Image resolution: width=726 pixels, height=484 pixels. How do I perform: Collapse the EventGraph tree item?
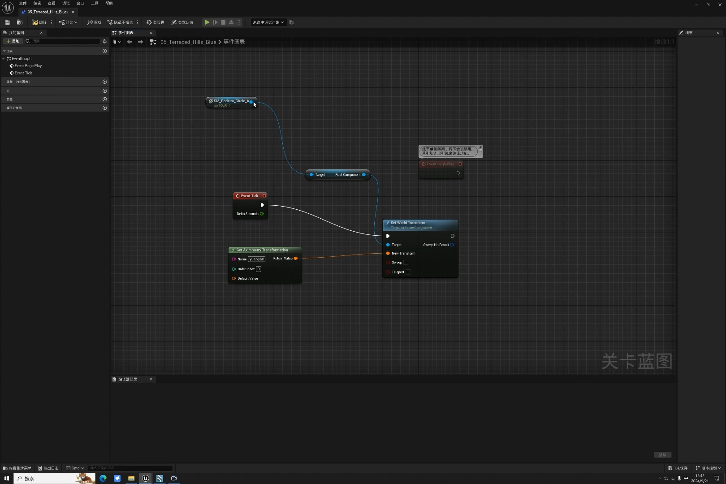[4, 59]
